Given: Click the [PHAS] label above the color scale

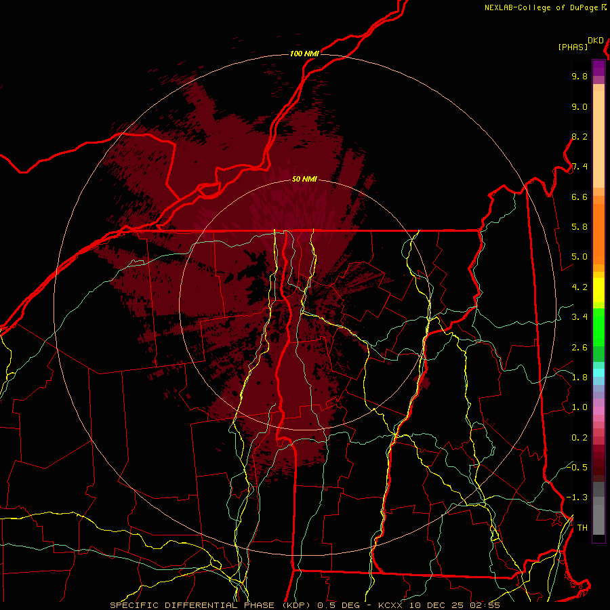Looking at the screenshot, I should pyautogui.click(x=573, y=47).
